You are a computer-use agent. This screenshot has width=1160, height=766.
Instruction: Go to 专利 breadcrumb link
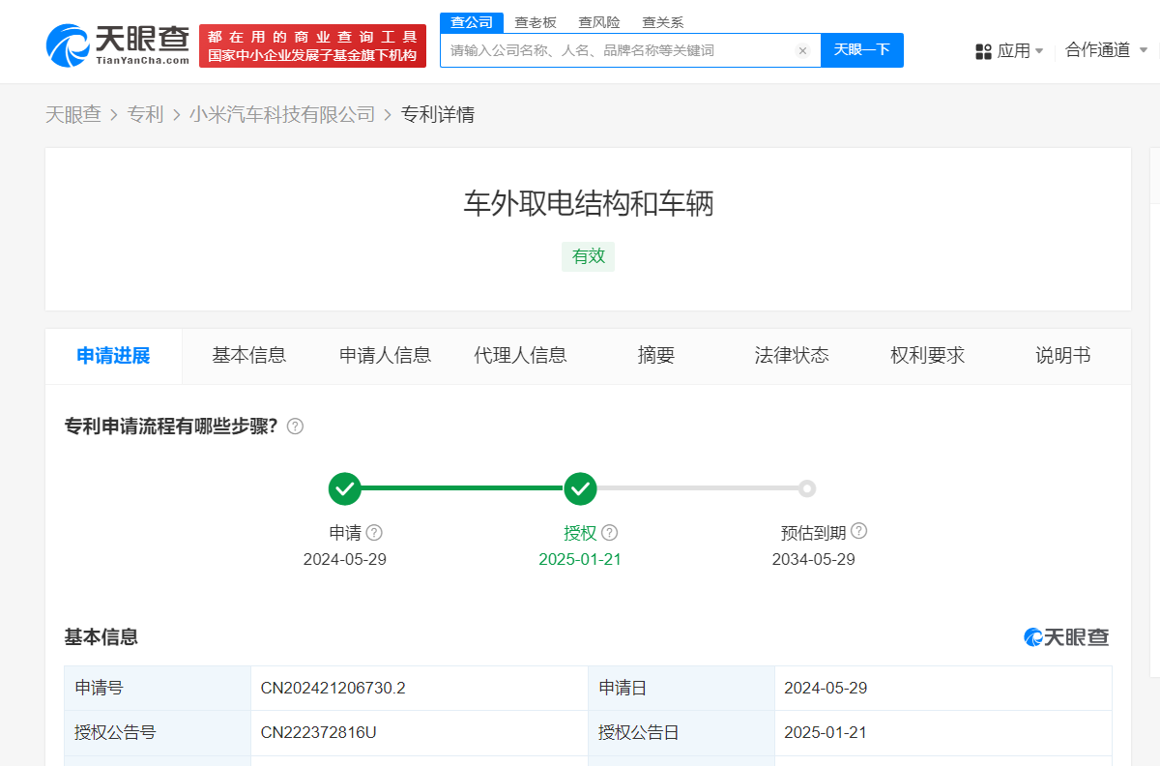[146, 115]
